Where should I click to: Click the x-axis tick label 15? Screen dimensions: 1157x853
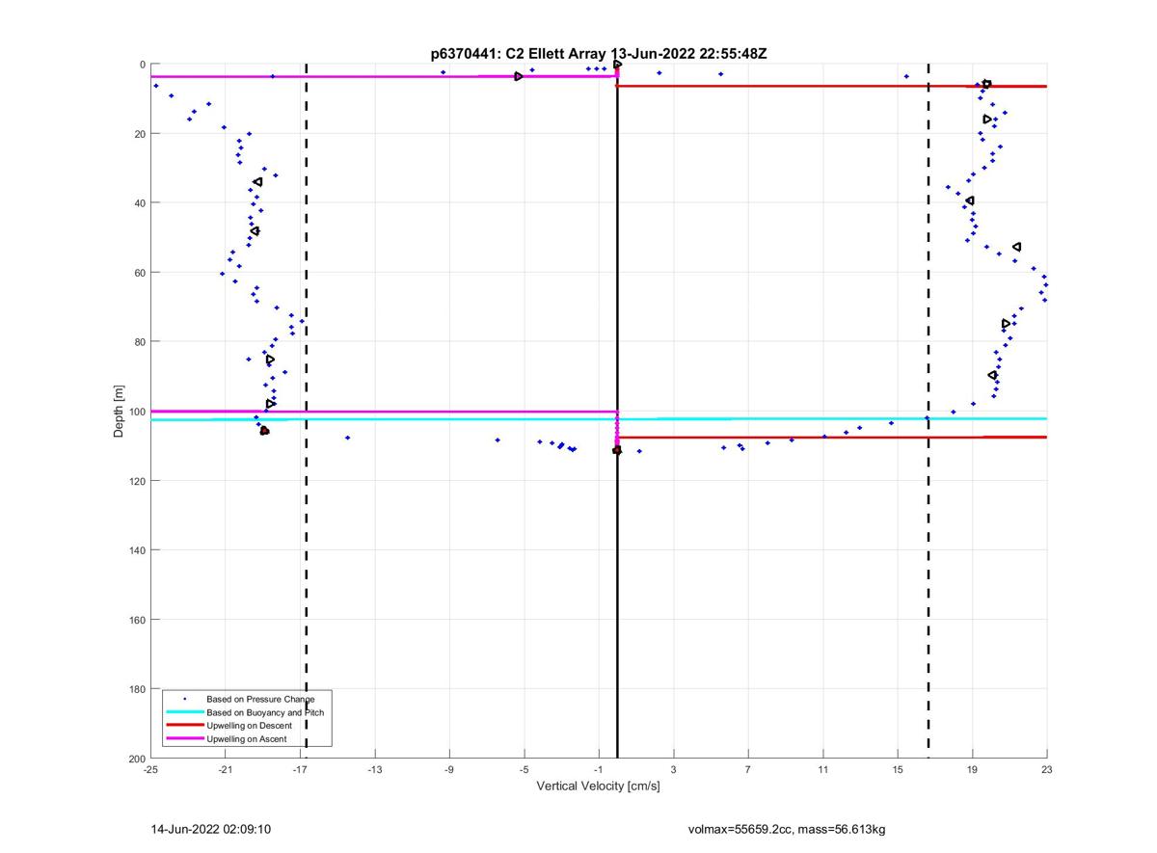898,770
